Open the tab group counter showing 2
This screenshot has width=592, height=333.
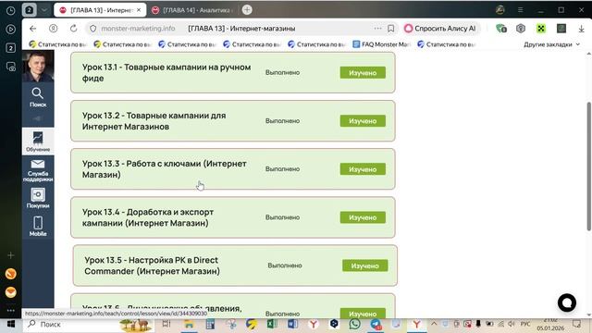tap(29, 10)
